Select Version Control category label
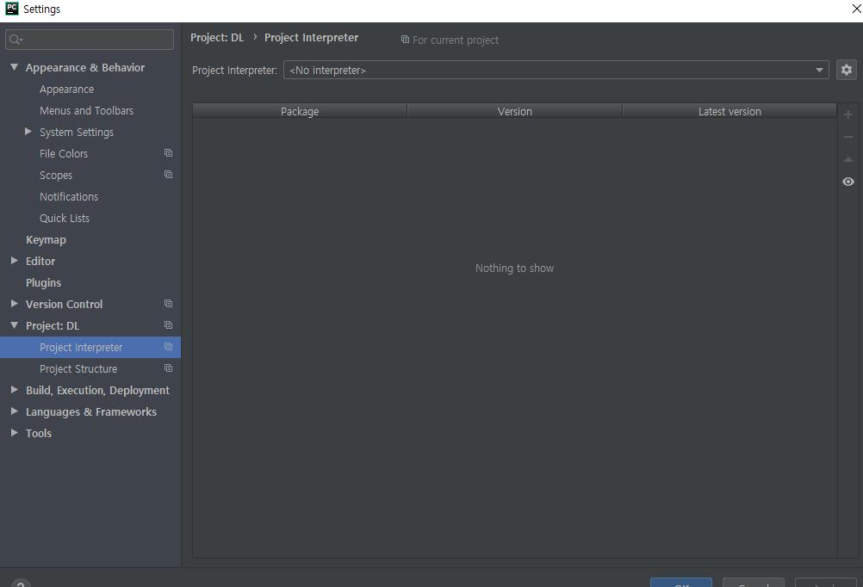863x587 pixels. point(64,304)
